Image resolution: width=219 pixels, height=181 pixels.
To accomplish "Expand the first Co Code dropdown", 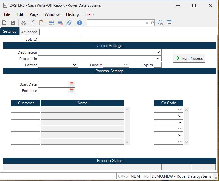I will pyautogui.click(x=180, y=110).
